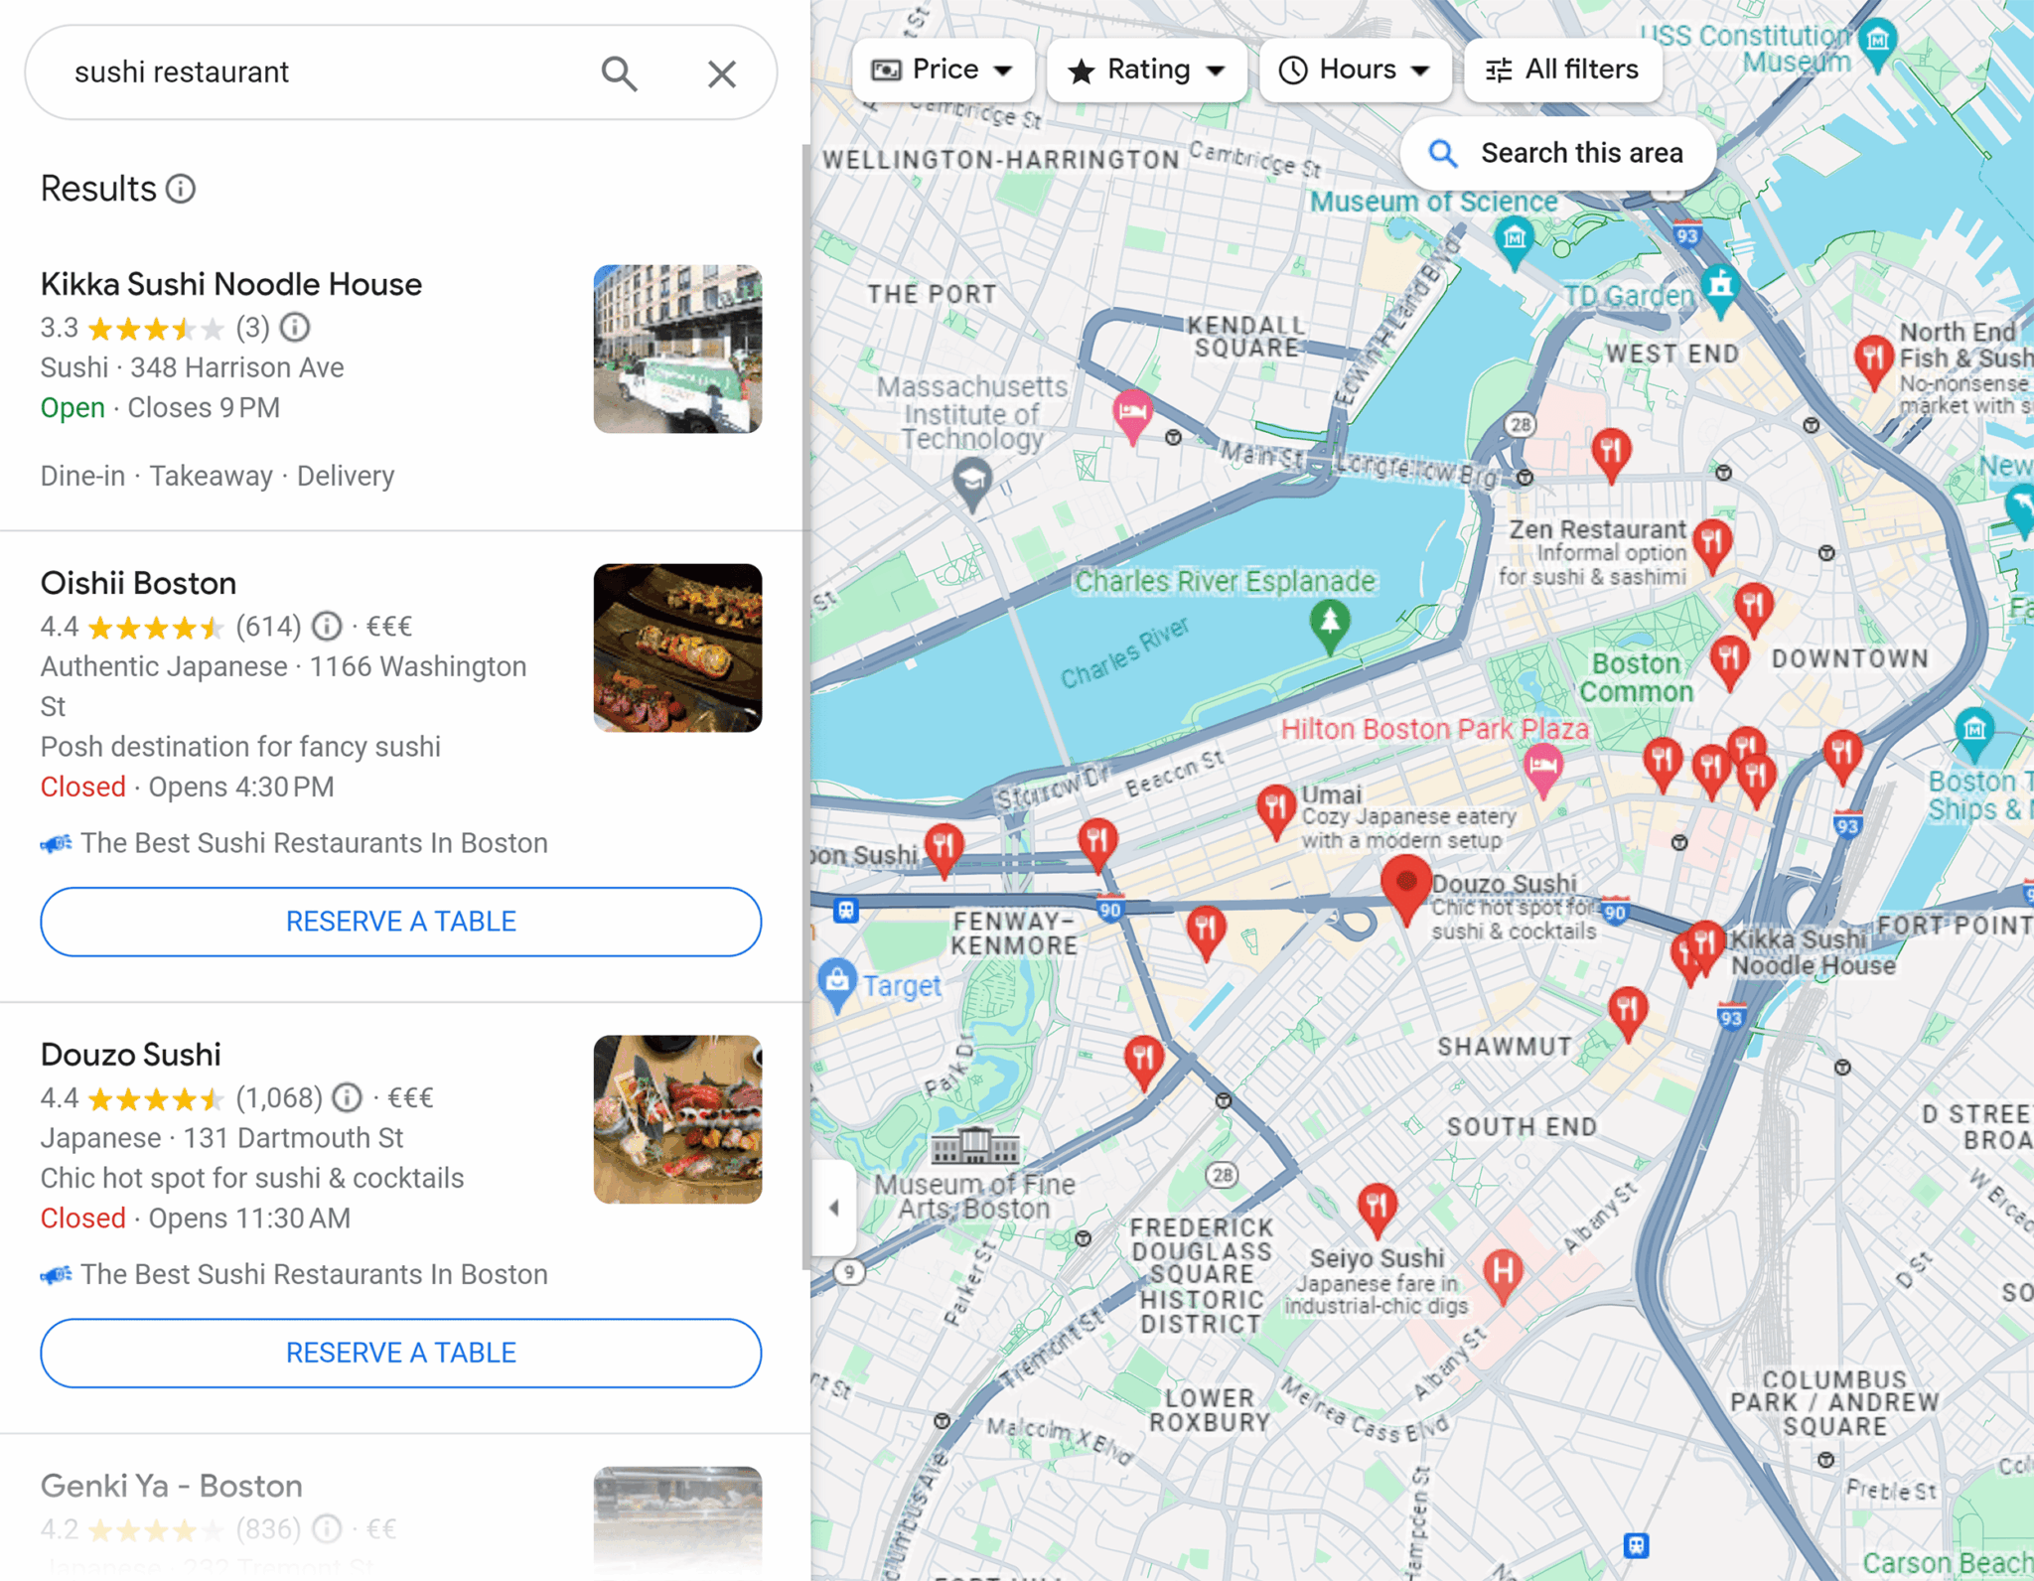The height and width of the screenshot is (1581, 2034).
Task: Reserve a table at Oishii Boston
Action: [x=401, y=922]
